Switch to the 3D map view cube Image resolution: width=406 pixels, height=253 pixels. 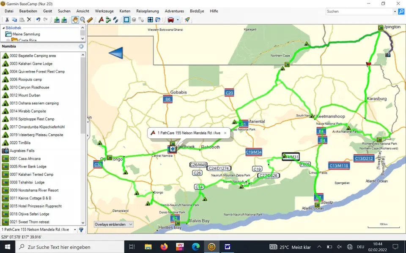134,20
